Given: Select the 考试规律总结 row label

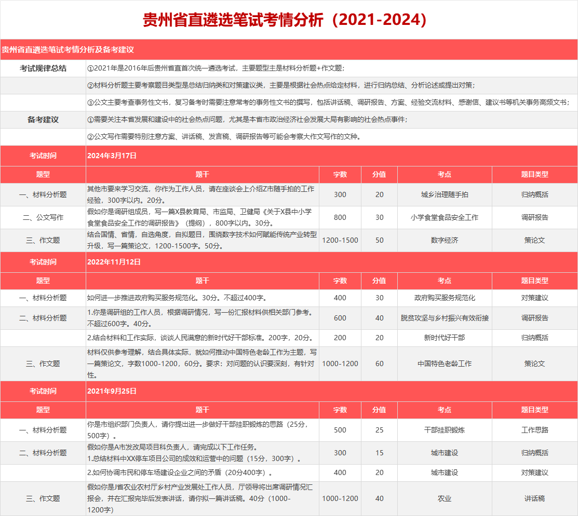Looking at the screenshot, I should coord(43,68).
